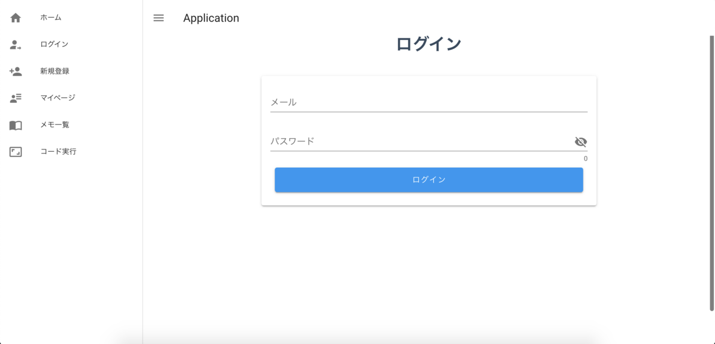
Task: Toggle password visibility eye icon
Action: 580,142
